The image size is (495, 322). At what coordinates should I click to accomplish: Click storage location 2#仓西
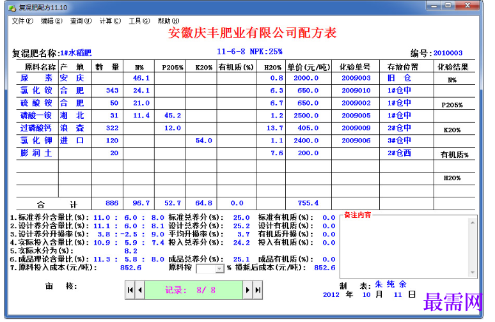click(x=399, y=153)
